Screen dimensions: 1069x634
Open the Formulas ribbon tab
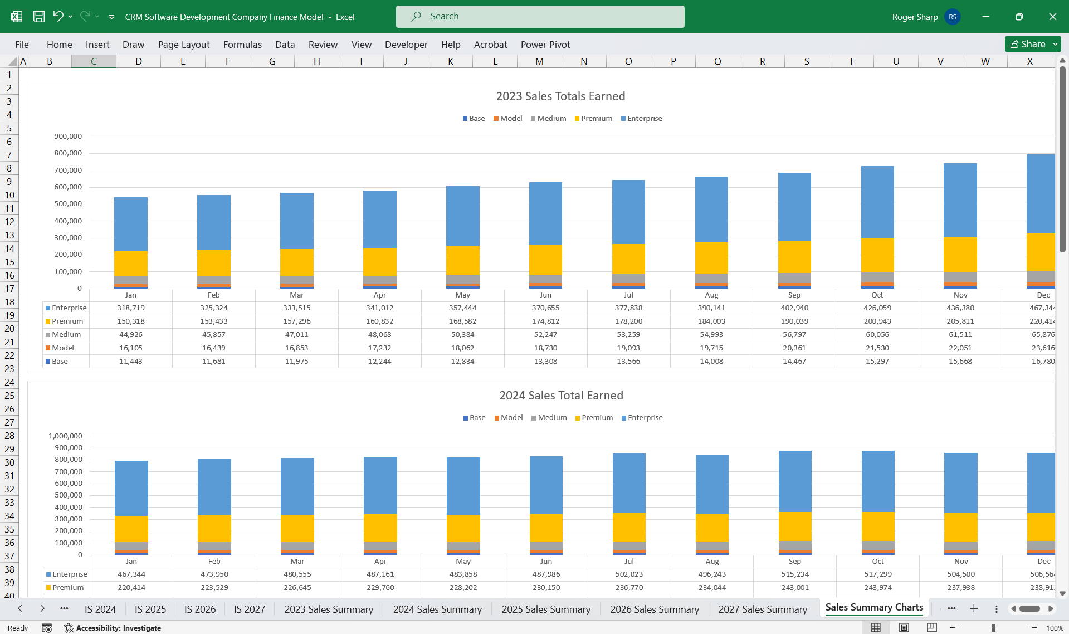(x=242, y=45)
